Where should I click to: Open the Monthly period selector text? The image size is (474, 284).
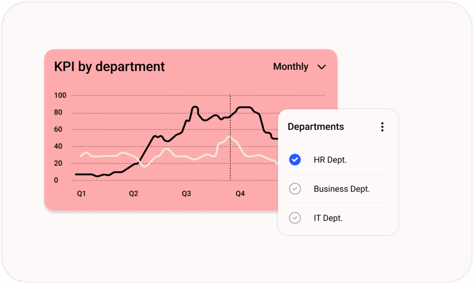tap(290, 67)
